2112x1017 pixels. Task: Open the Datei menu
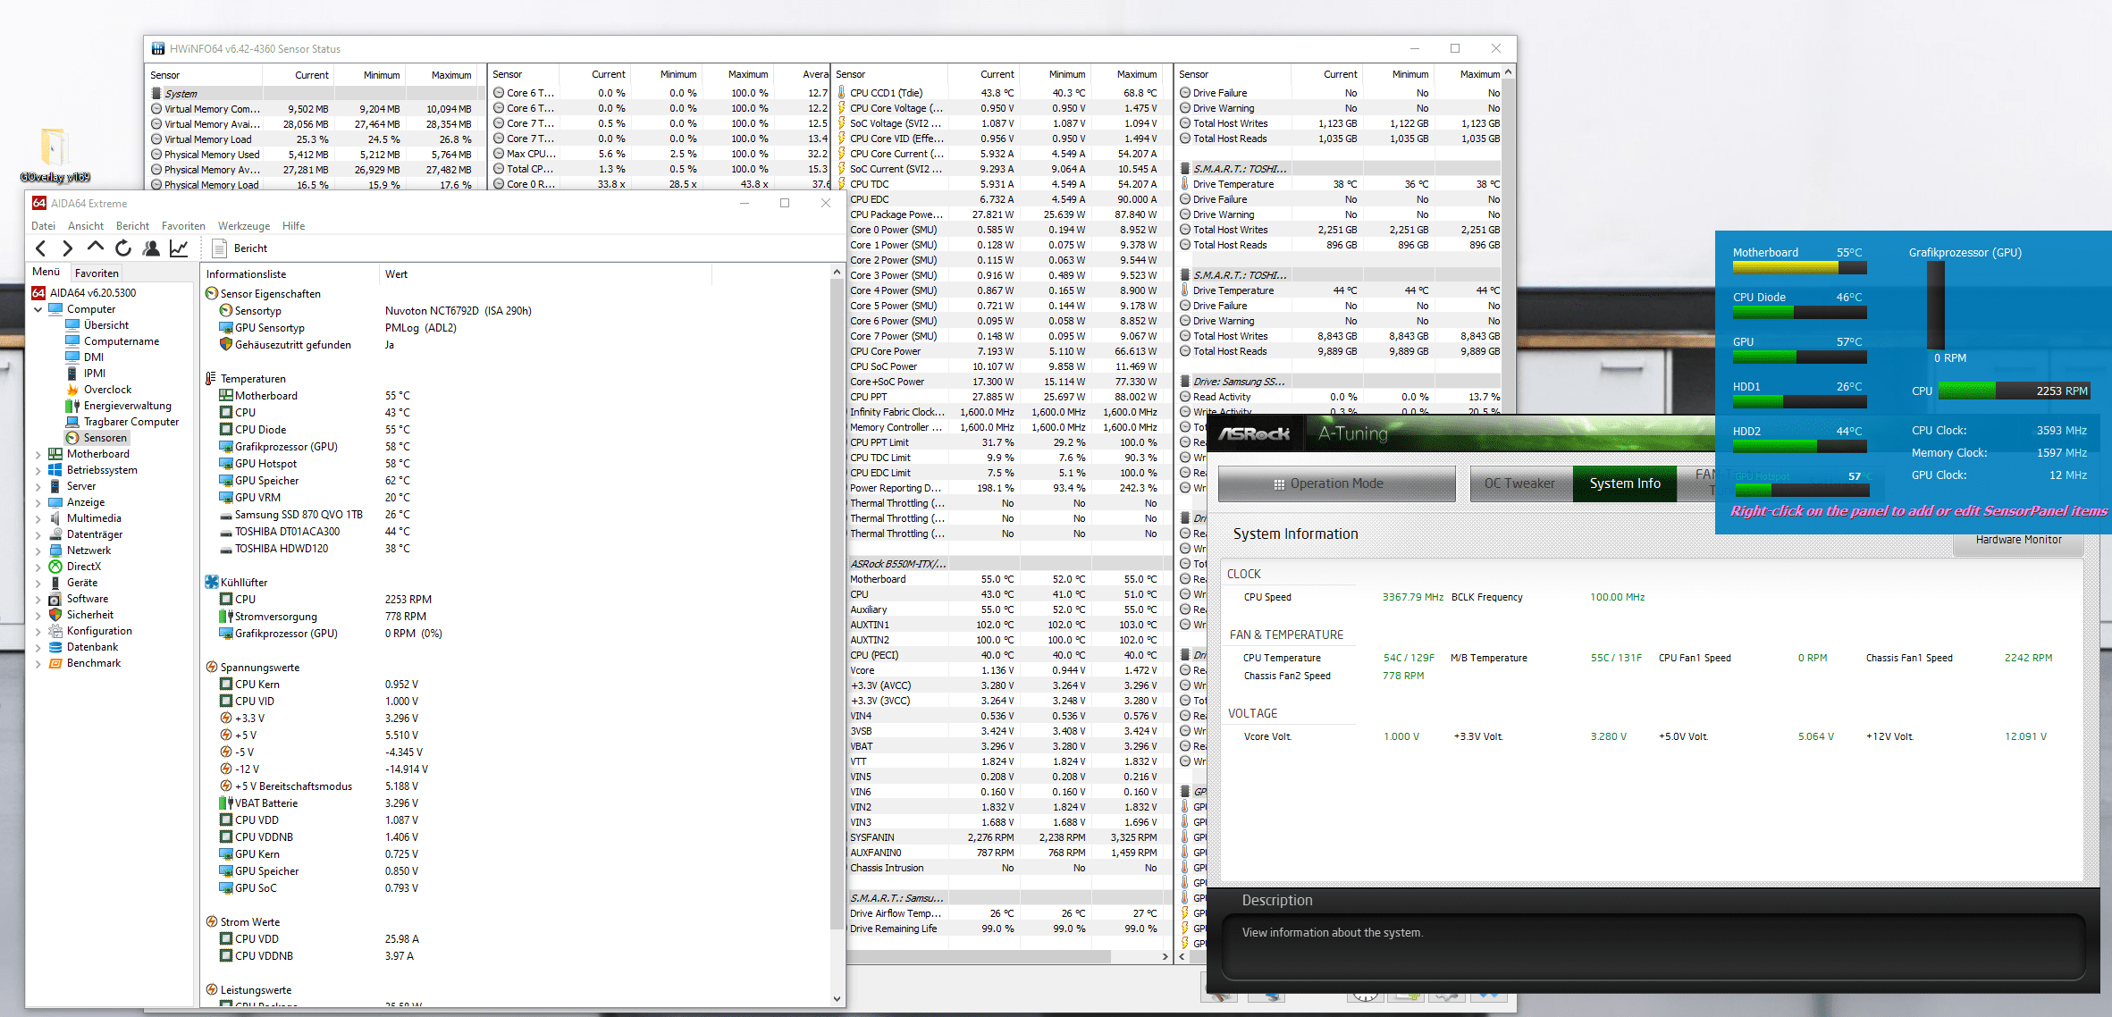(43, 226)
